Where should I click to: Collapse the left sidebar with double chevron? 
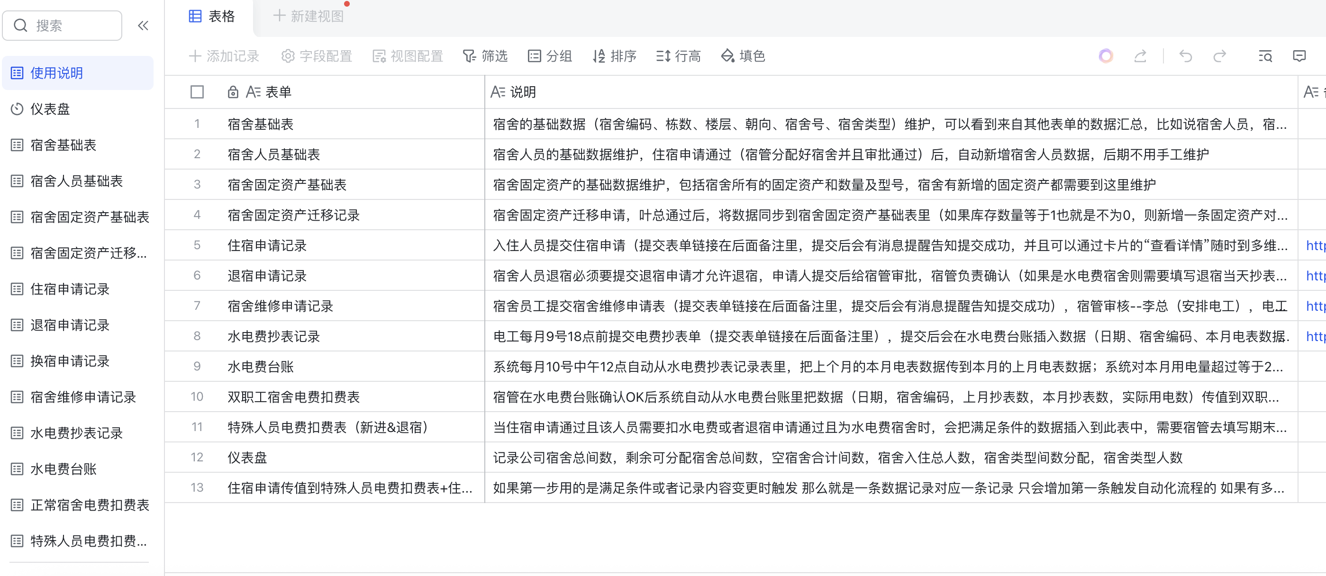tap(143, 26)
